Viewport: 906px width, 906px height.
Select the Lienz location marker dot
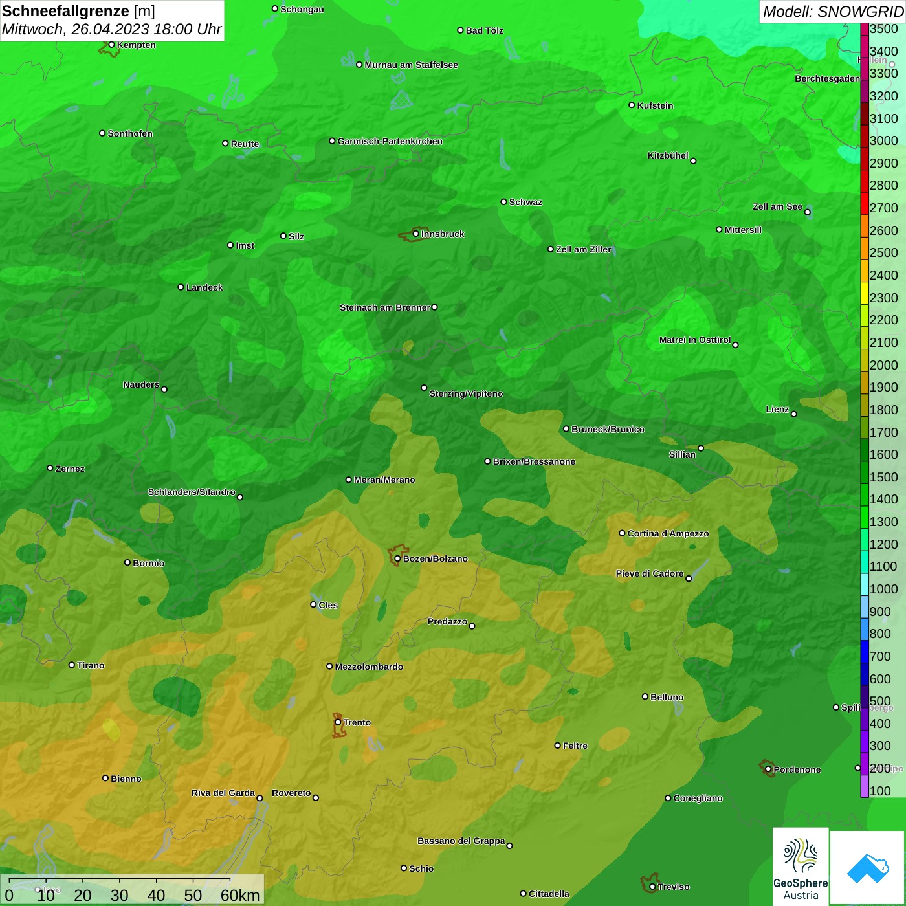[x=794, y=414]
